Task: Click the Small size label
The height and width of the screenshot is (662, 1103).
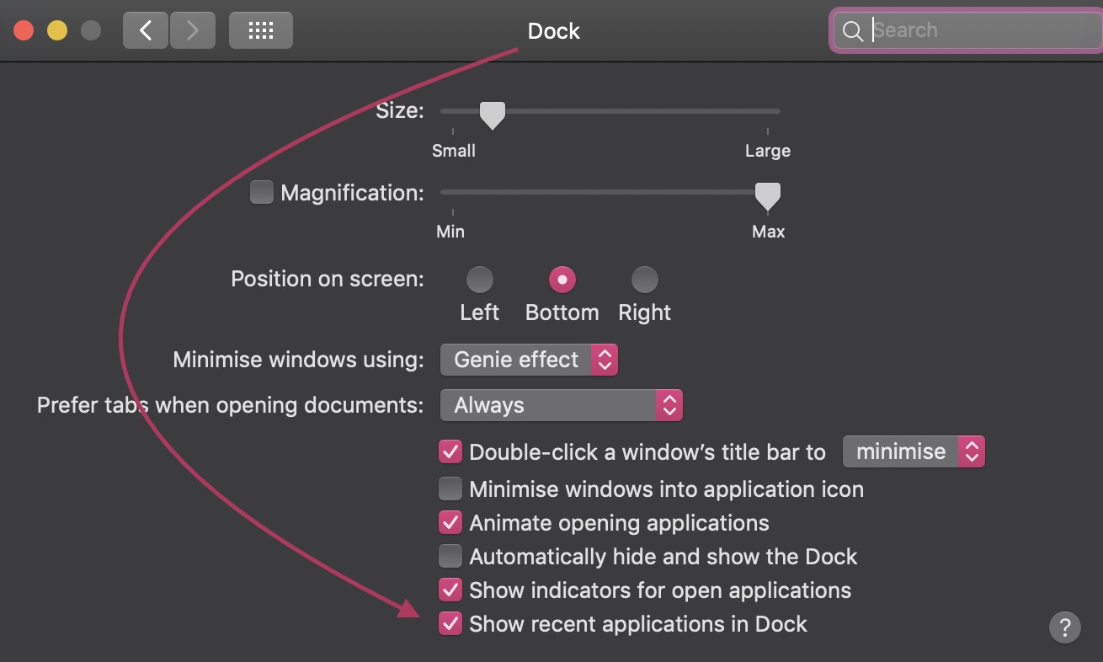Action: [454, 151]
